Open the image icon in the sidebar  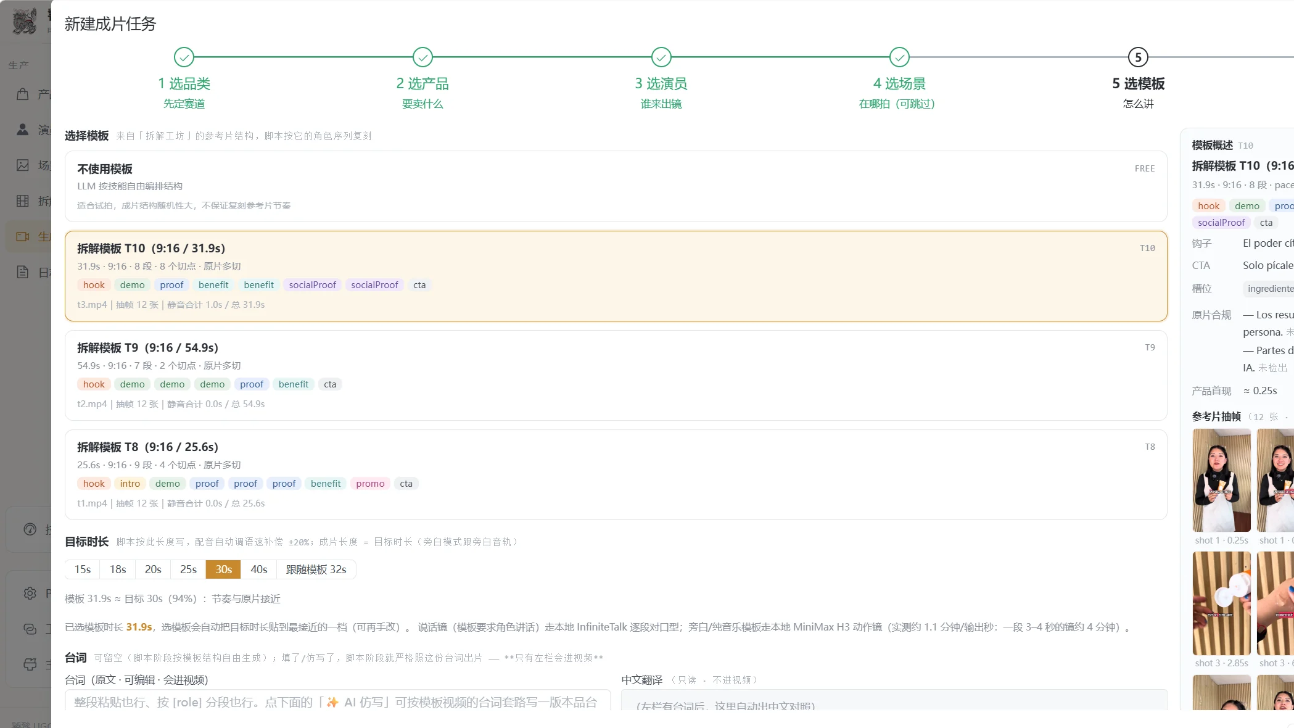pyautogui.click(x=23, y=165)
